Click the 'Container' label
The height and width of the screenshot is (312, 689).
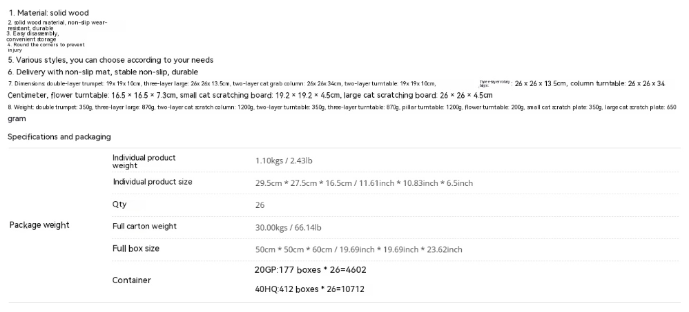click(x=131, y=280)
